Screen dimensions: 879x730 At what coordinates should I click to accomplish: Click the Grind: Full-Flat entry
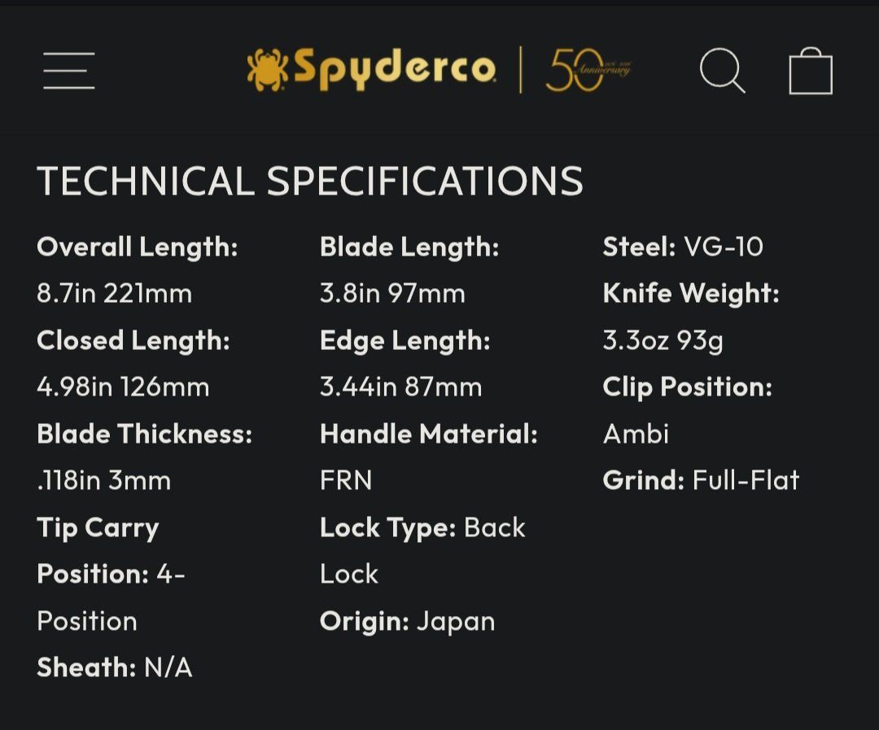coord(701,480)
